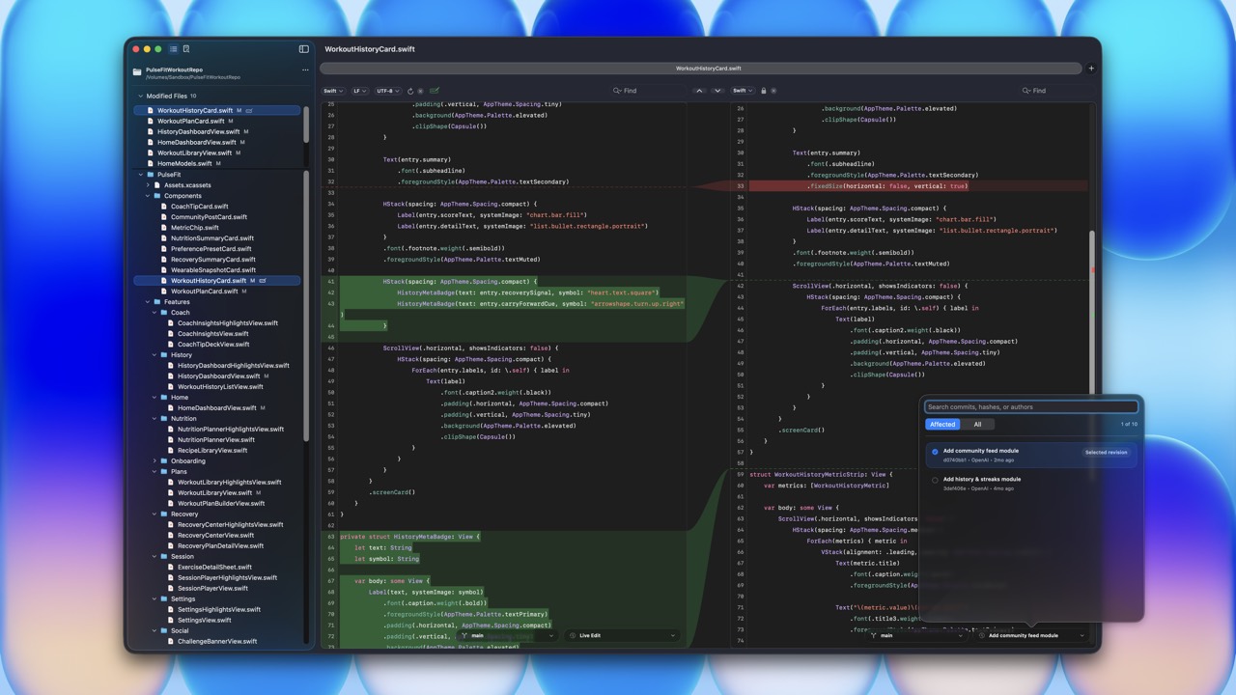Click the Selected revision badge
The width and height of the screenshot is (1236, 695).
click(1106, 452)
